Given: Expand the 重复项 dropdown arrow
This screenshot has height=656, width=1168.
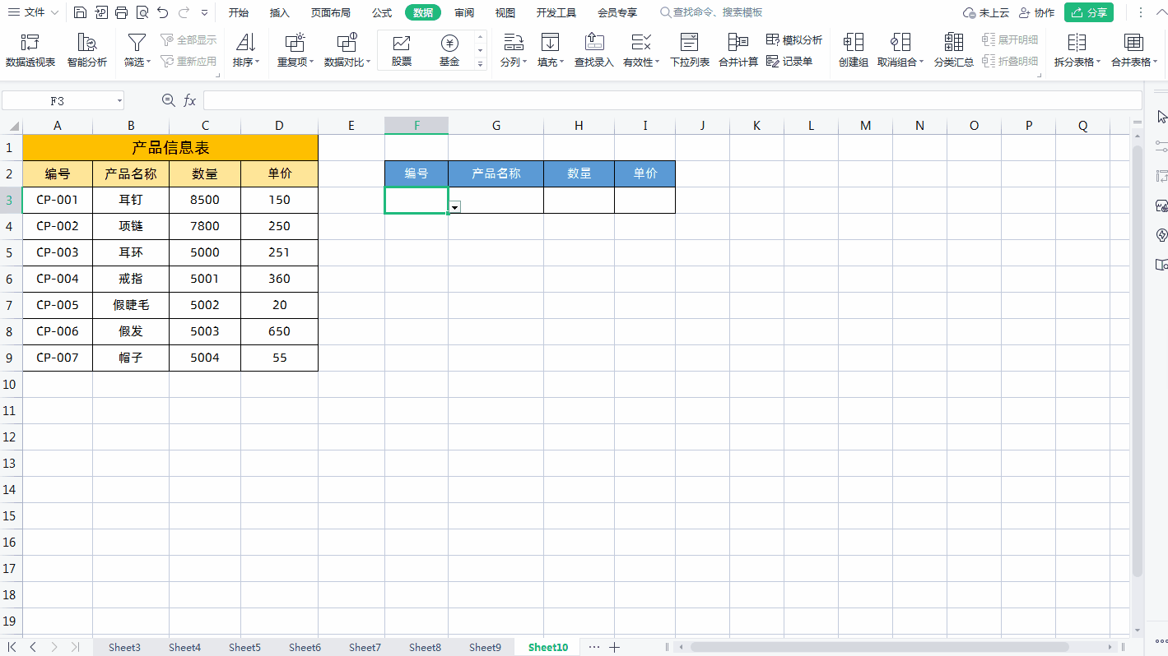Looking at the screenshot, I should [x=311, y=62].
